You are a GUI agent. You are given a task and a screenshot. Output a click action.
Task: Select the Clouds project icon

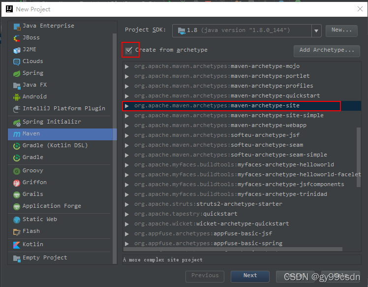pos(17,62)
